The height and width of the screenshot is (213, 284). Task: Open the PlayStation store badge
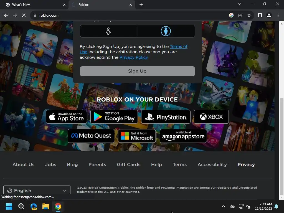[166, 117]
